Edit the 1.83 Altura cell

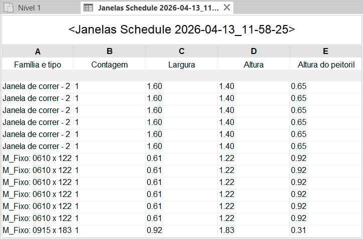pos(254,230)
